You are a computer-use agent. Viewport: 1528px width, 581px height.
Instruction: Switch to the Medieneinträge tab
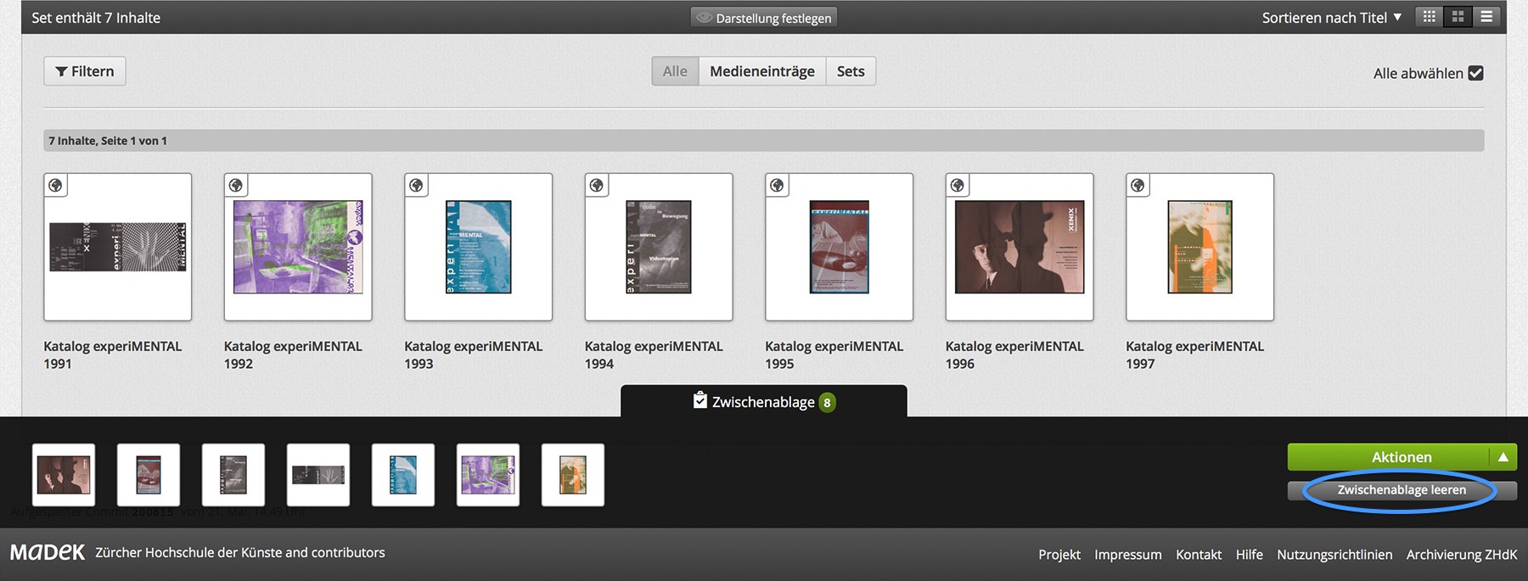[761, 71]
